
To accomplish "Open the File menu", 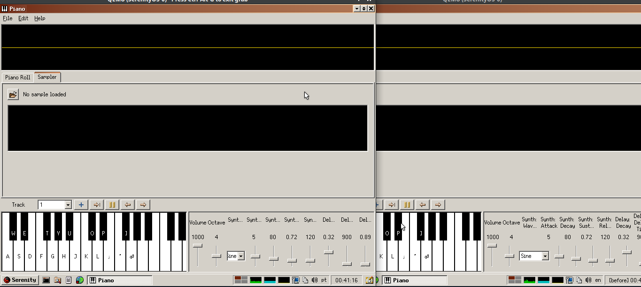I will (x=8, y=18).
